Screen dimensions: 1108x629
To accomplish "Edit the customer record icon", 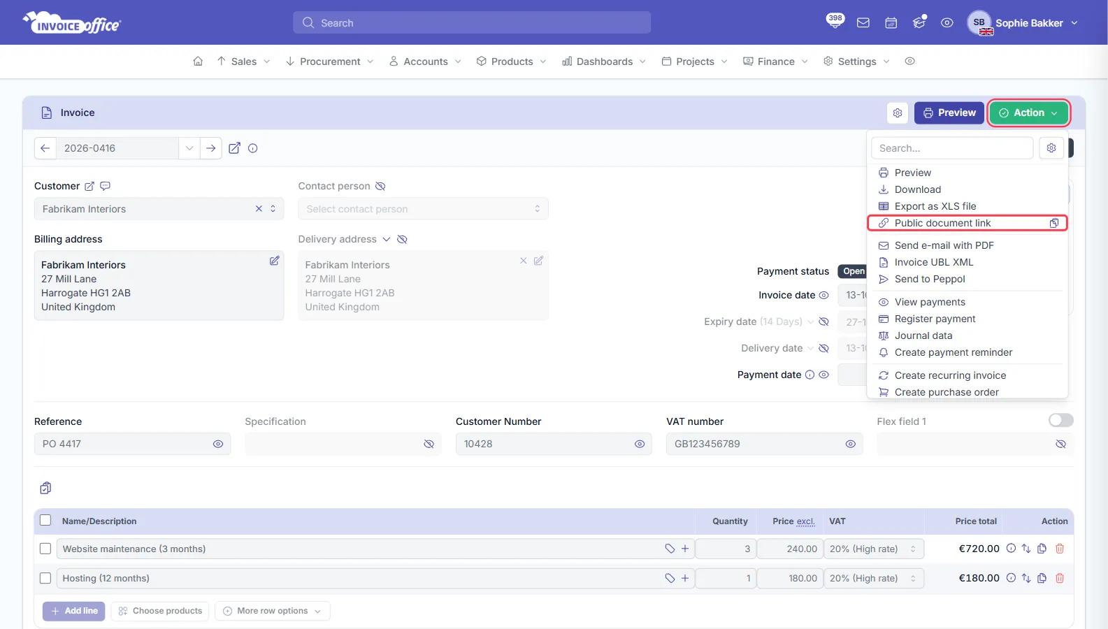I will pyautogui.click(x=89, y=187).
